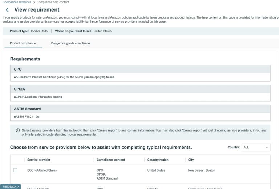Screen dimensions: 279x189
Task: Click the info icon in the notice banner
Action: pyautogui.click(x=17, y=130)
